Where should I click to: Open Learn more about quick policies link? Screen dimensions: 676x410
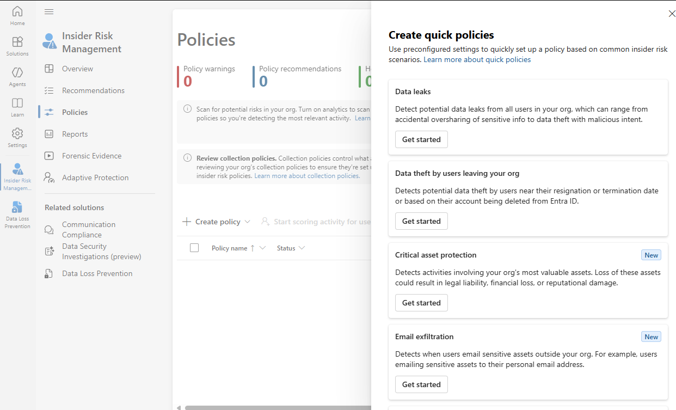point(477,59)
